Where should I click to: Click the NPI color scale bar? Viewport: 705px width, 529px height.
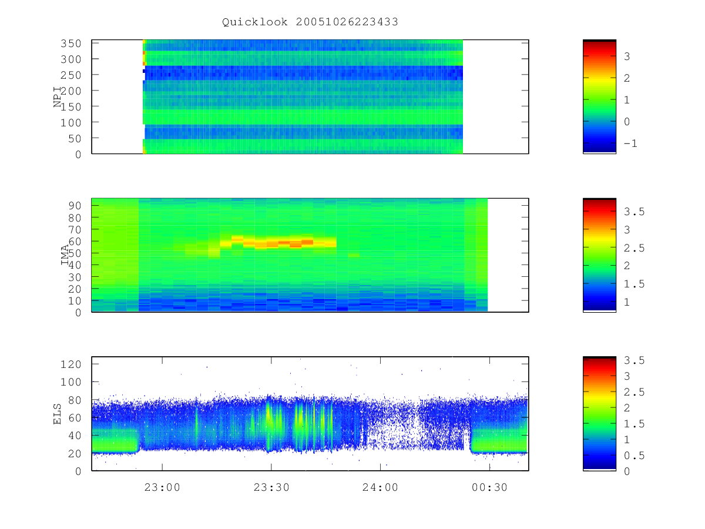coord(599,97)
